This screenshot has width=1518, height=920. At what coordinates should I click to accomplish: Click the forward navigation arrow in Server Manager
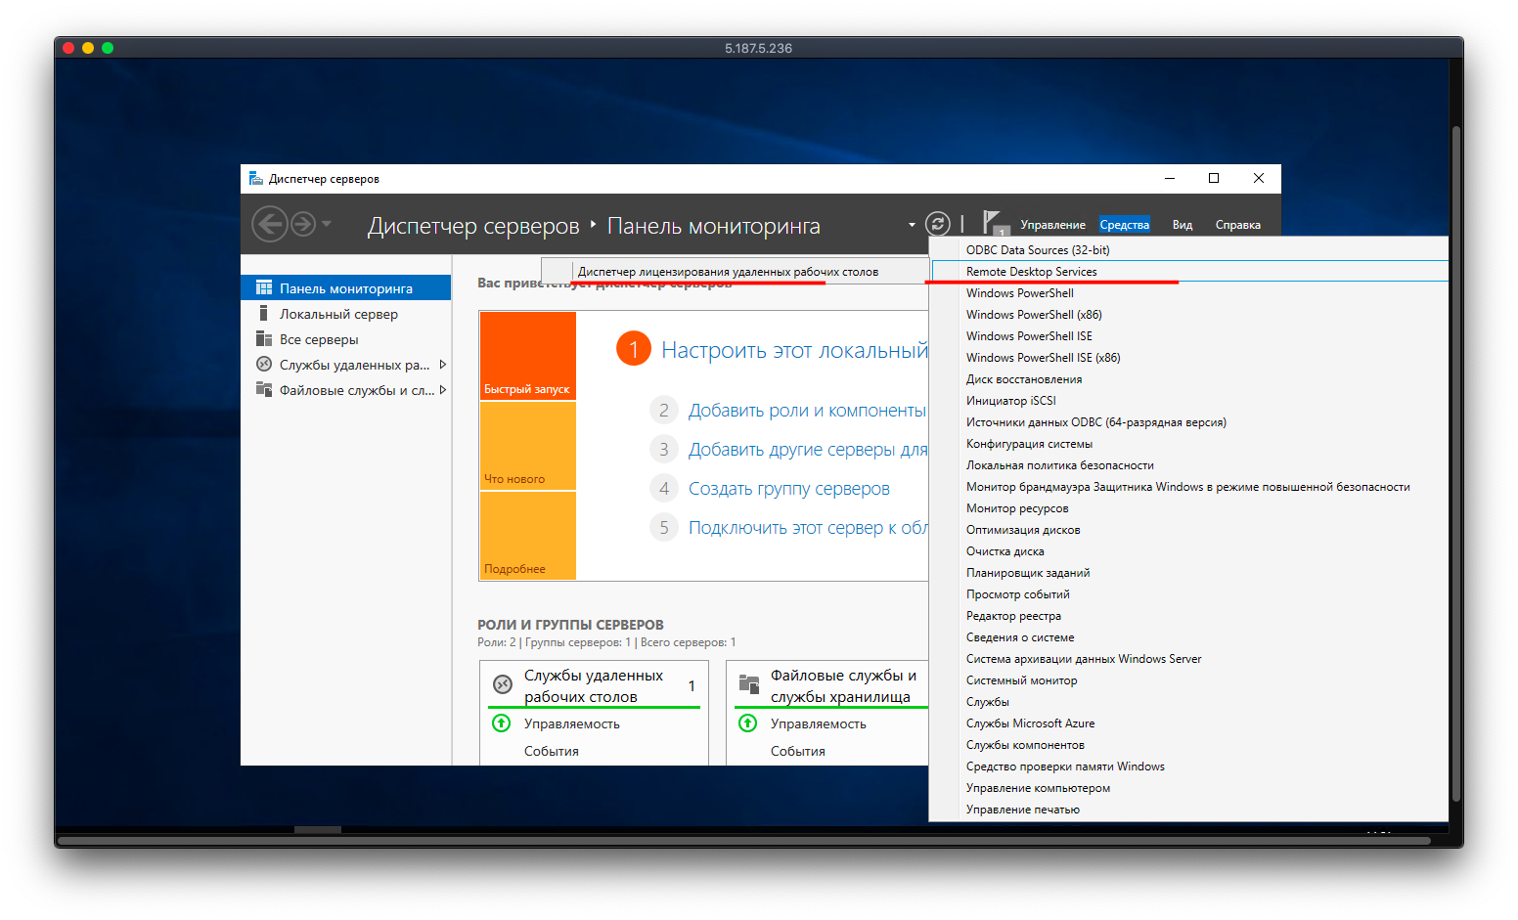303,224
